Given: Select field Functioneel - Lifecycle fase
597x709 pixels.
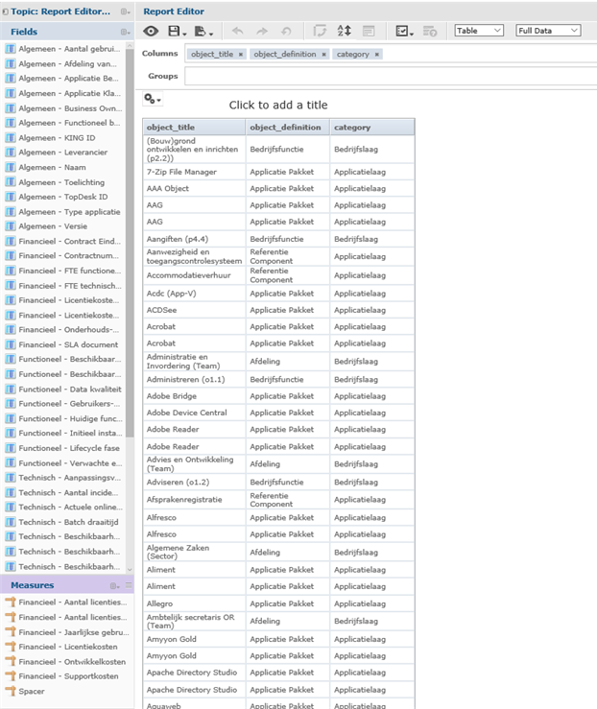Looking at the screenshot, I should click(x=69, y=448).
